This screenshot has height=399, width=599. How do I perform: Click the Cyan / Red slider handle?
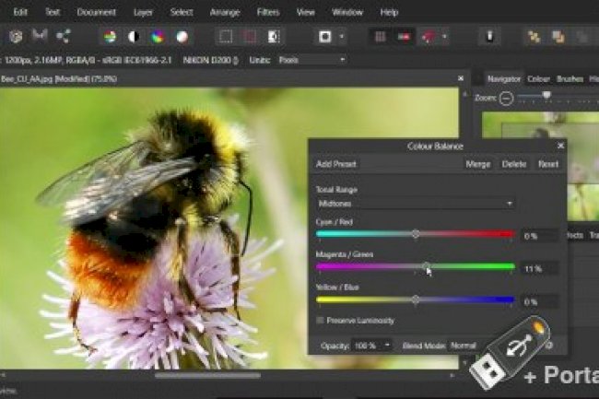pos(416,235)
